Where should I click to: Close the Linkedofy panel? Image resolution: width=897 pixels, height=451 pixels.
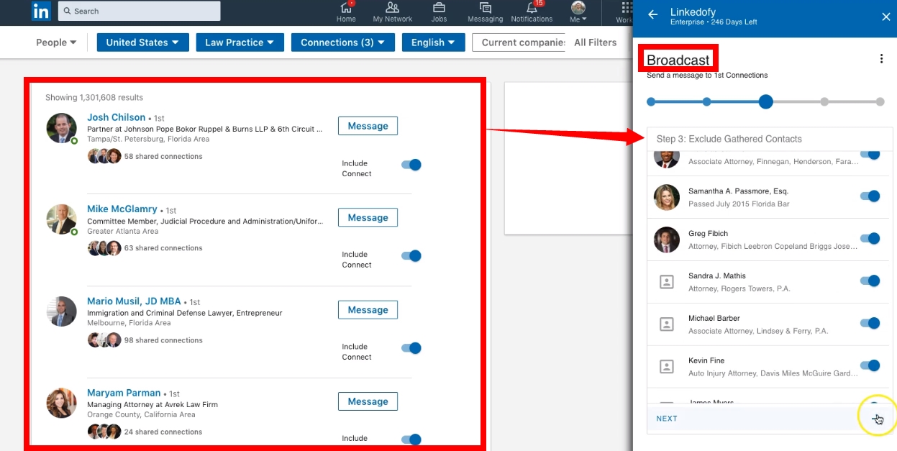click(885, 16)
